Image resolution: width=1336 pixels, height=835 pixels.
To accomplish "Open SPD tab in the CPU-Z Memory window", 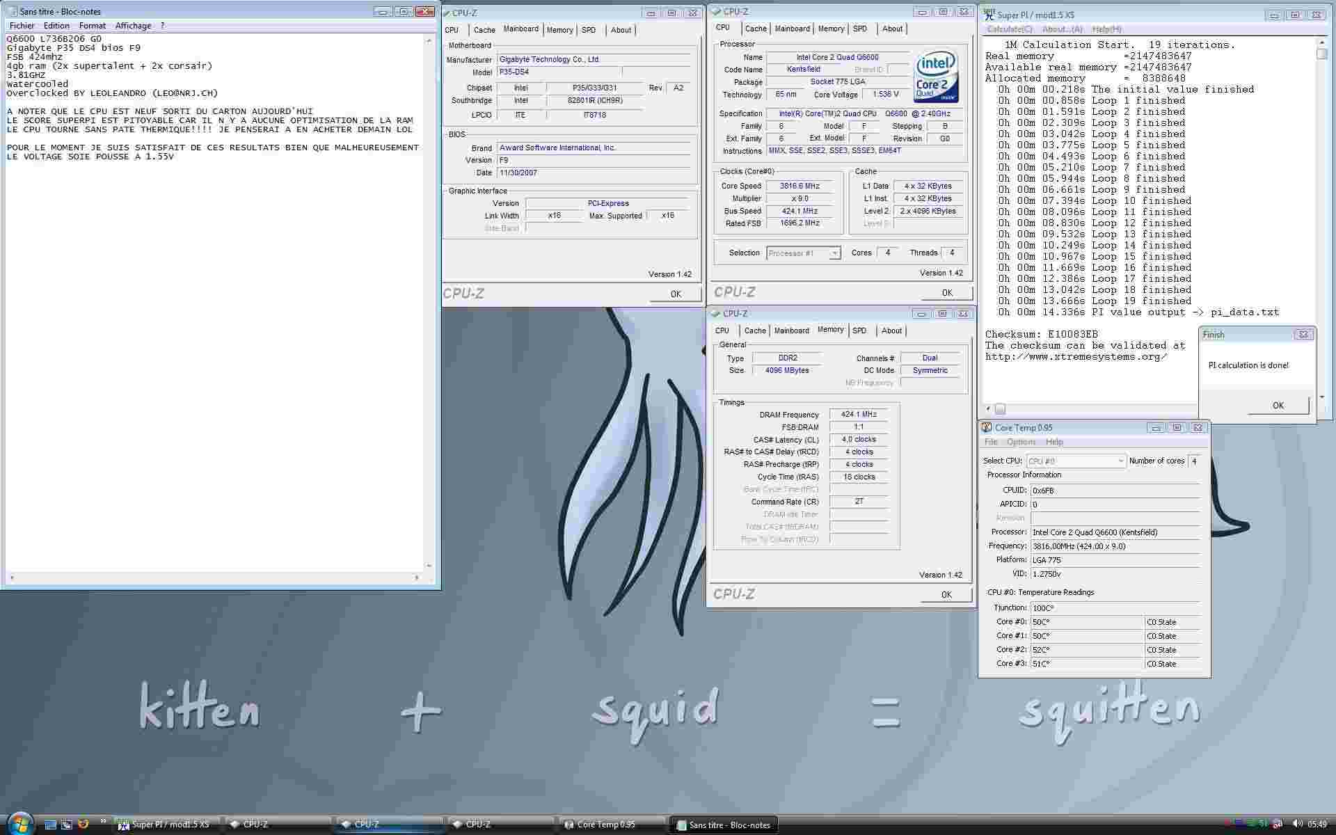I will click(859, 331).
